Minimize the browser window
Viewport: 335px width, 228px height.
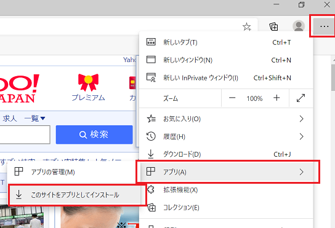click(x=276, y=4)
